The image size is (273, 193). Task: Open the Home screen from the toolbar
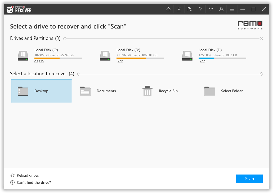168,9
